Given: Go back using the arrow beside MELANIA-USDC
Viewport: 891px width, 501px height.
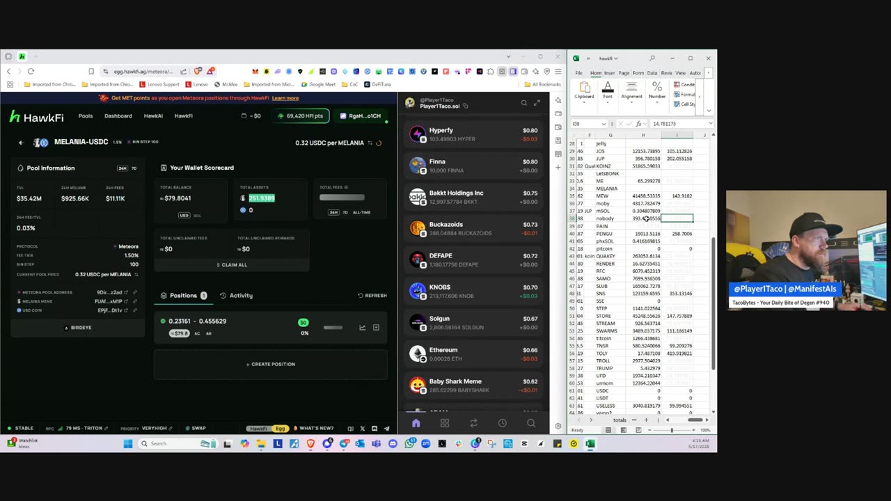Looking at the screenshot, I should [x=21, y=143].
